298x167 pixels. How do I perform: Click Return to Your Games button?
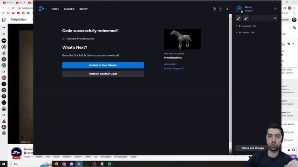[103, 65]
